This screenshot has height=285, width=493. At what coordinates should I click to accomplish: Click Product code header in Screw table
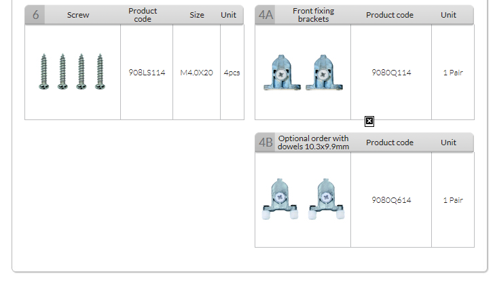[x=143, y=15]
